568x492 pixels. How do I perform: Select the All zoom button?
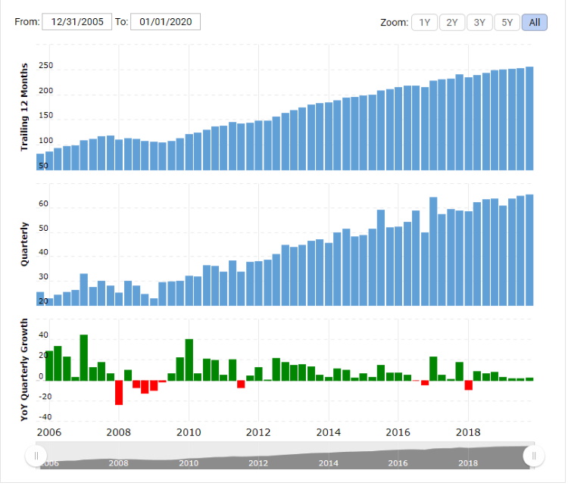tap(535, 23)
